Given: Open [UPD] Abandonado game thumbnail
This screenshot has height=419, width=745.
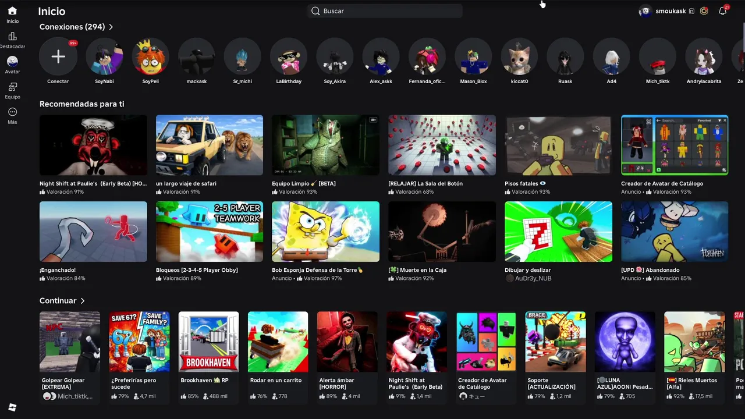Looking at the screenshot, I should 675,232.
